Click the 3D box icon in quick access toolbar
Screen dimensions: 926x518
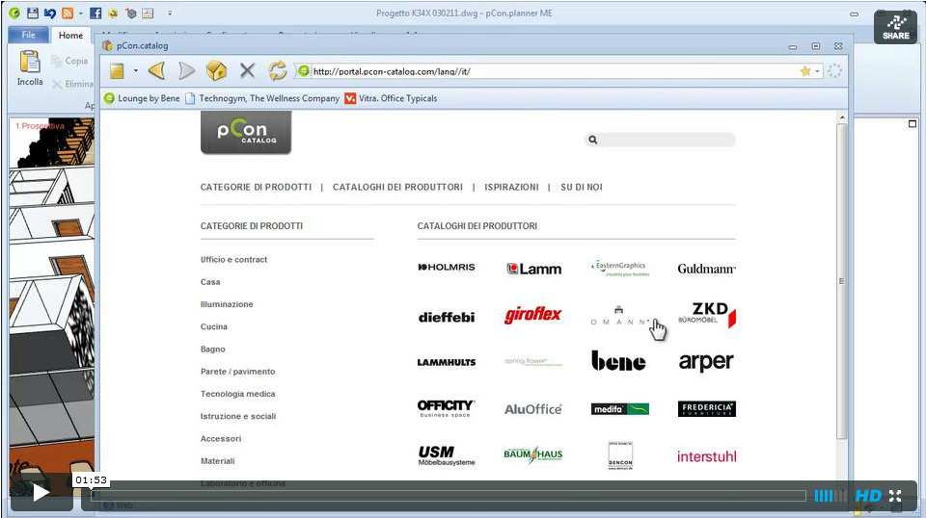tap(130, 13)
